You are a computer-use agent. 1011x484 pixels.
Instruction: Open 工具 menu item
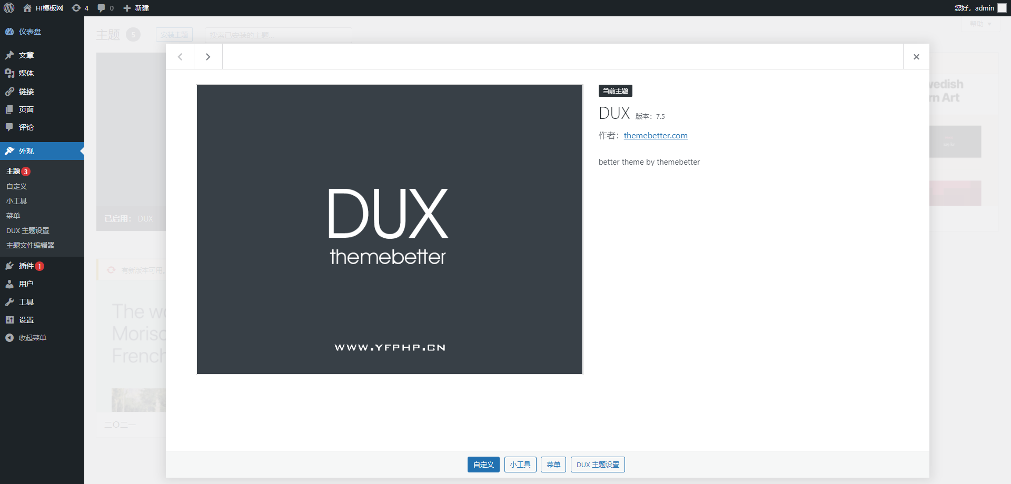42,302
